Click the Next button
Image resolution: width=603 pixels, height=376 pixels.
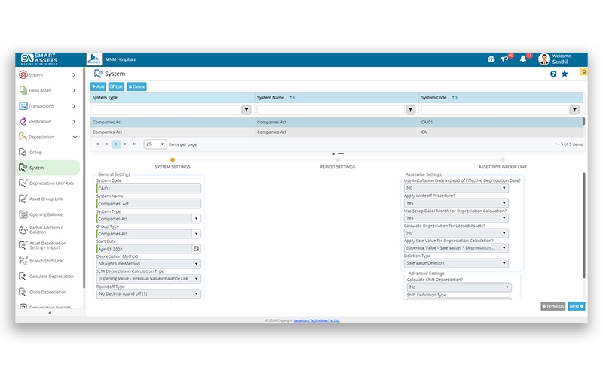576,306
